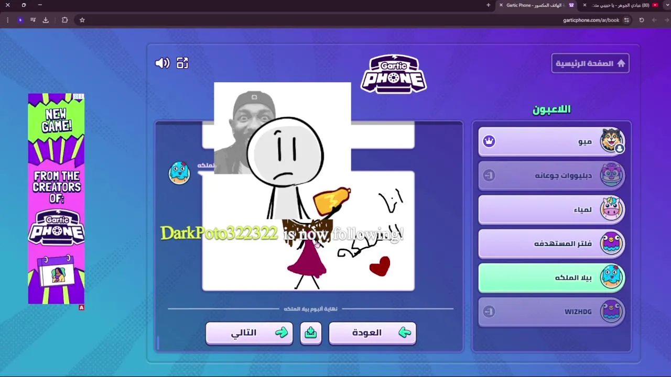Go to الصفحة الرئيسية home button
Image resolution: width=671 pixels, height=377 pixels.
pos(590,63)
